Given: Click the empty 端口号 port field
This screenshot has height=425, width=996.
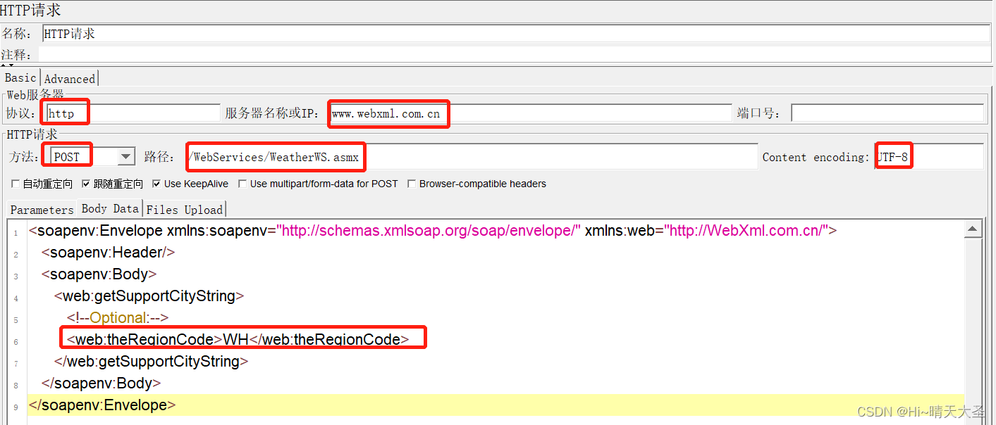Looking at the screenshot, I should point(887,112).
